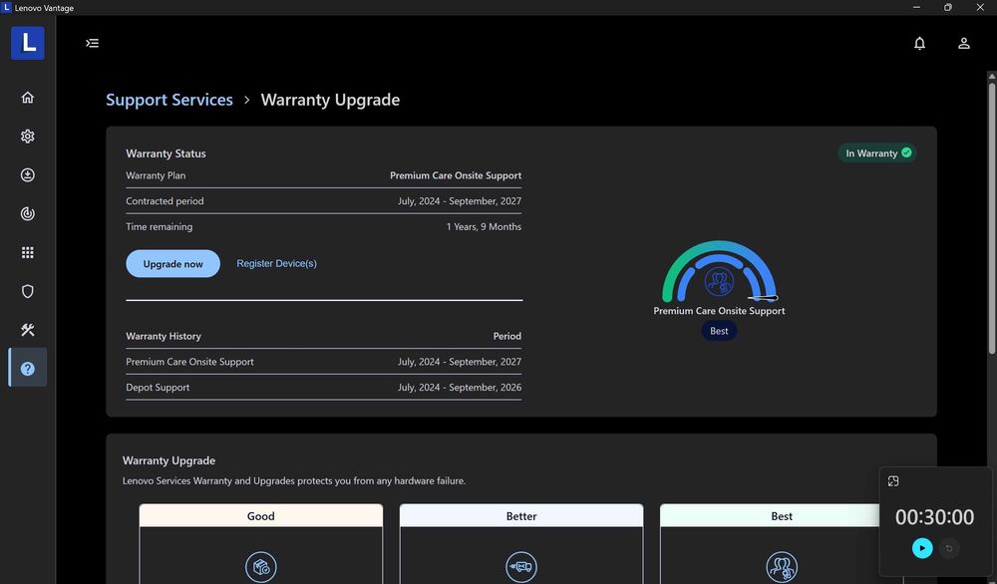The height and width of the screenshot is (584, 997).
Task: Open notifications bell icon
Action: click(x=919, y=43)
